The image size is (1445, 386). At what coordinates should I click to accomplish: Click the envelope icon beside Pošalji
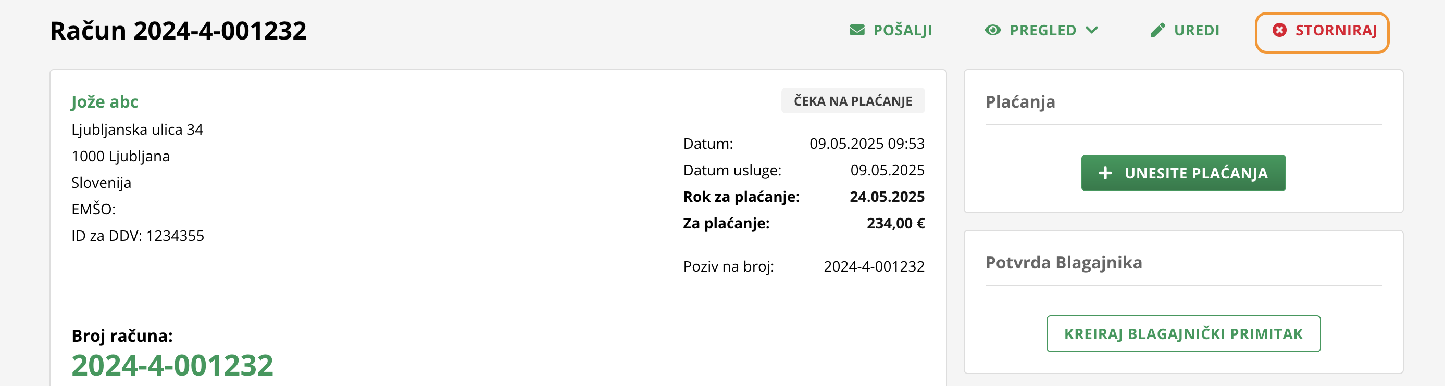856,30
